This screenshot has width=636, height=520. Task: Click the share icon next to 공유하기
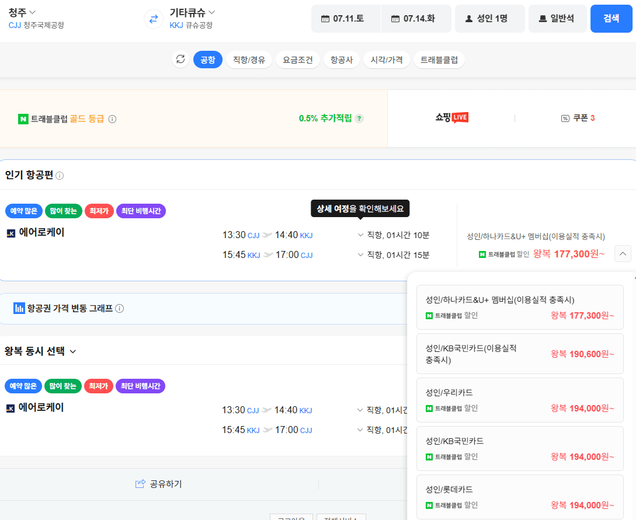(140, 483)
